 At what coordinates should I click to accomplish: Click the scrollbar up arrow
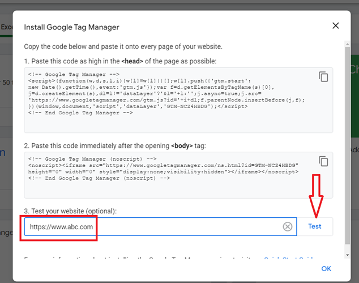coord(347,44)
